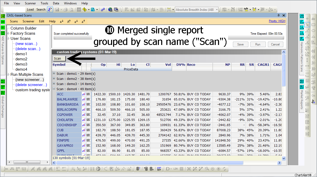Image resolution: width=317 pixels, height=177 pixels.
Task: Click the uppercase A sort ascending icon
Action: click(x=69, y=21)
